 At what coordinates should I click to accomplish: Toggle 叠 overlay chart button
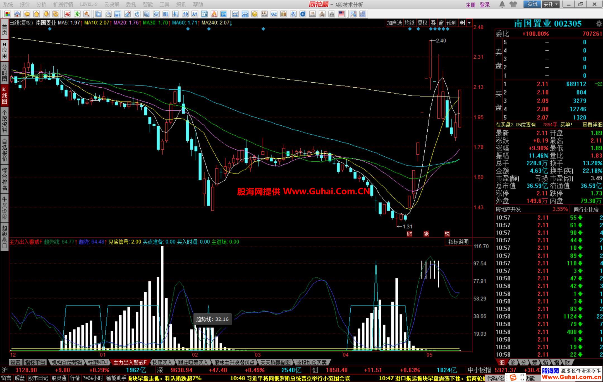pyautogui.click(x=433, y=23)
